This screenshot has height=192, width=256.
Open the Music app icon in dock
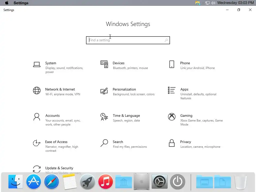(x=105, y=181)
